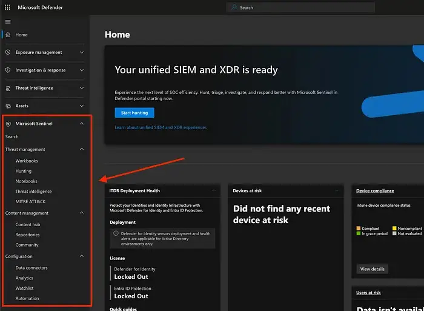Click the Investigation & response shield icon
This screenshot has height=311, width=424.
click(8, 70)
